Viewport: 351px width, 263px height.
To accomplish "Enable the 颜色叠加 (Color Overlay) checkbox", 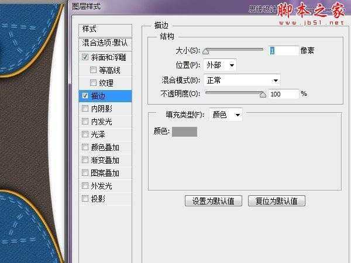I will pyautogui.click(x=85, y=147).
